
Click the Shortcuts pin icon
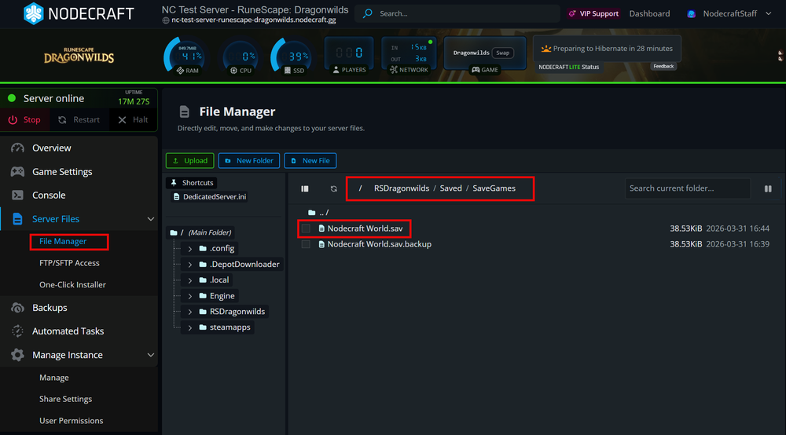(174, 183)
